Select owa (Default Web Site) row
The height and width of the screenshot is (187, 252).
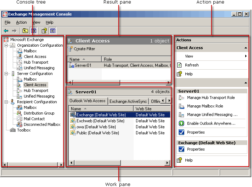[120, 127]
